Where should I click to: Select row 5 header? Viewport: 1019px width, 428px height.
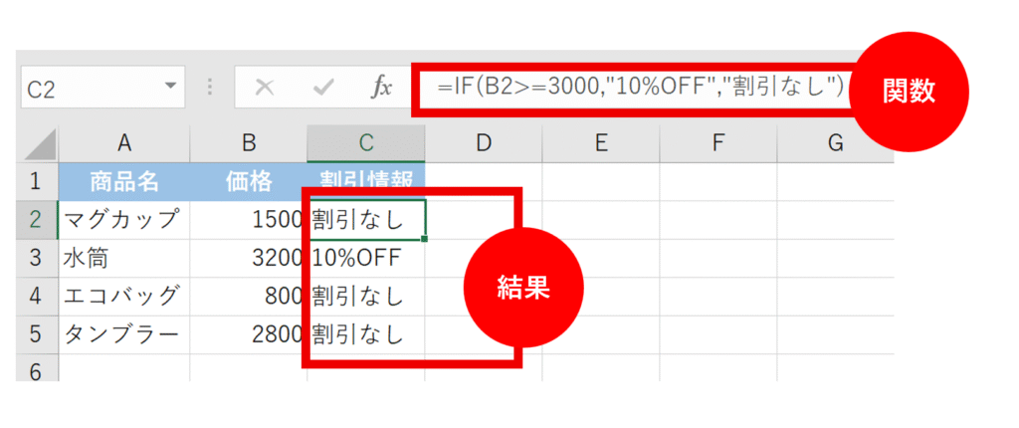coord(36,334)
